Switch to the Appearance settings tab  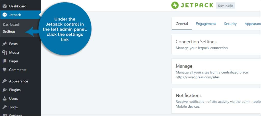(x=253, y=24)
